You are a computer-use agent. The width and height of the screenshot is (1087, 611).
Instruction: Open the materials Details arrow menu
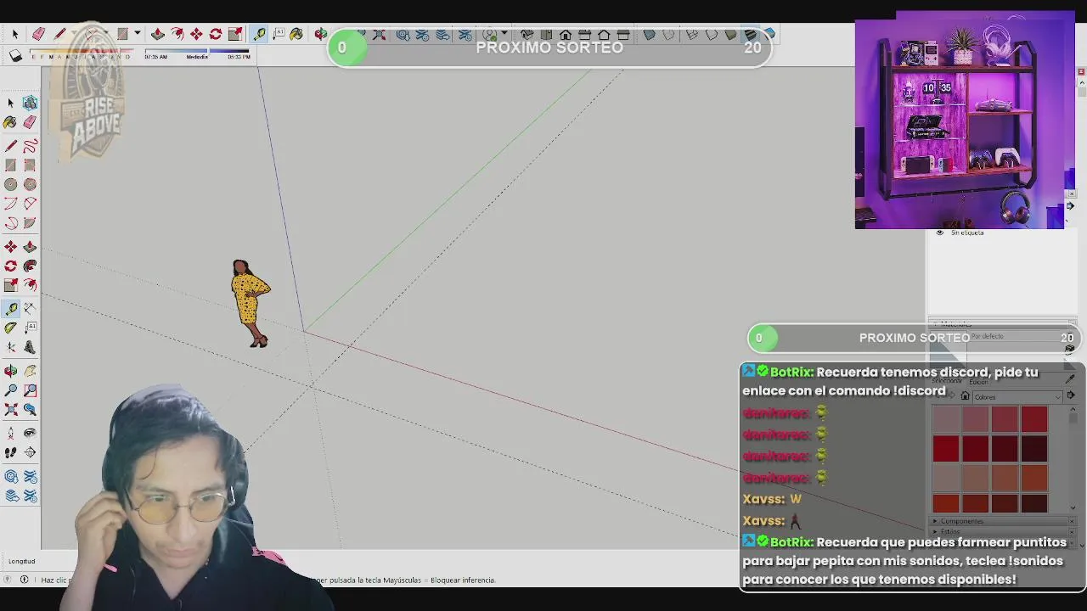coord(1071,396)
